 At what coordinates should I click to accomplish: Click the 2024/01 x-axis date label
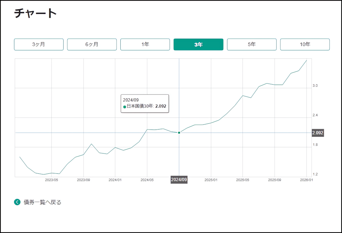115,180
